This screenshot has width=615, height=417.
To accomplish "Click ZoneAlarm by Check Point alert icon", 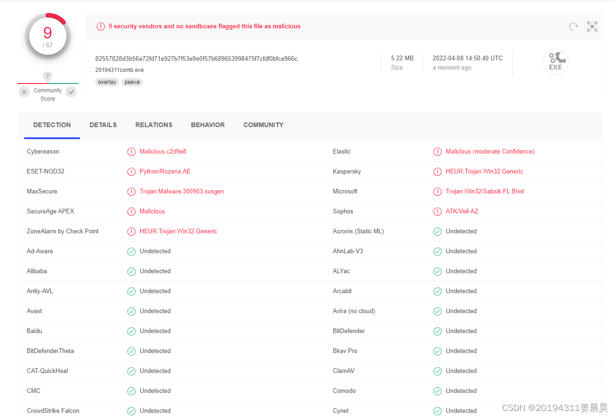I will click(131, 231).
